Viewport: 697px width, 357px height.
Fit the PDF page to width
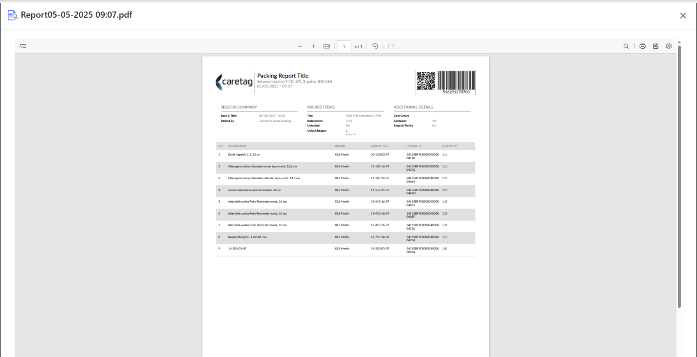pos(327,46)
